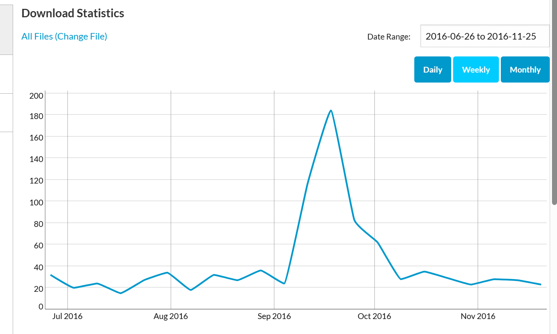
Task: Click the Date Range label text
Action: click(389, 37)
